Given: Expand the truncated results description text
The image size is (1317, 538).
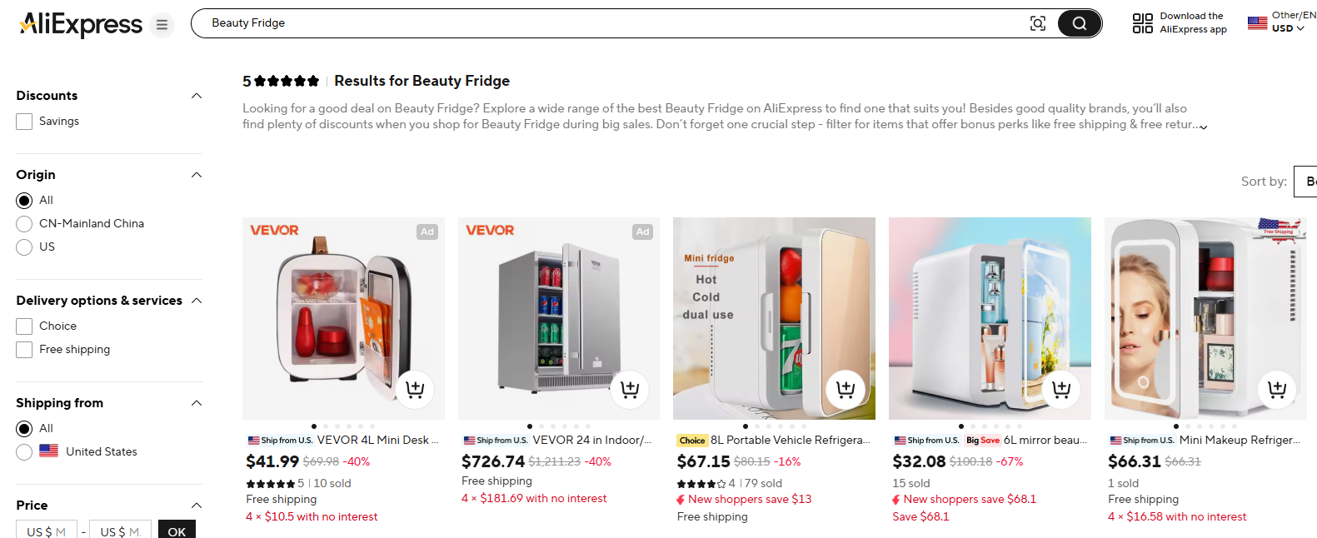Looking at the screenshot, I should [x=1203, y=125].
